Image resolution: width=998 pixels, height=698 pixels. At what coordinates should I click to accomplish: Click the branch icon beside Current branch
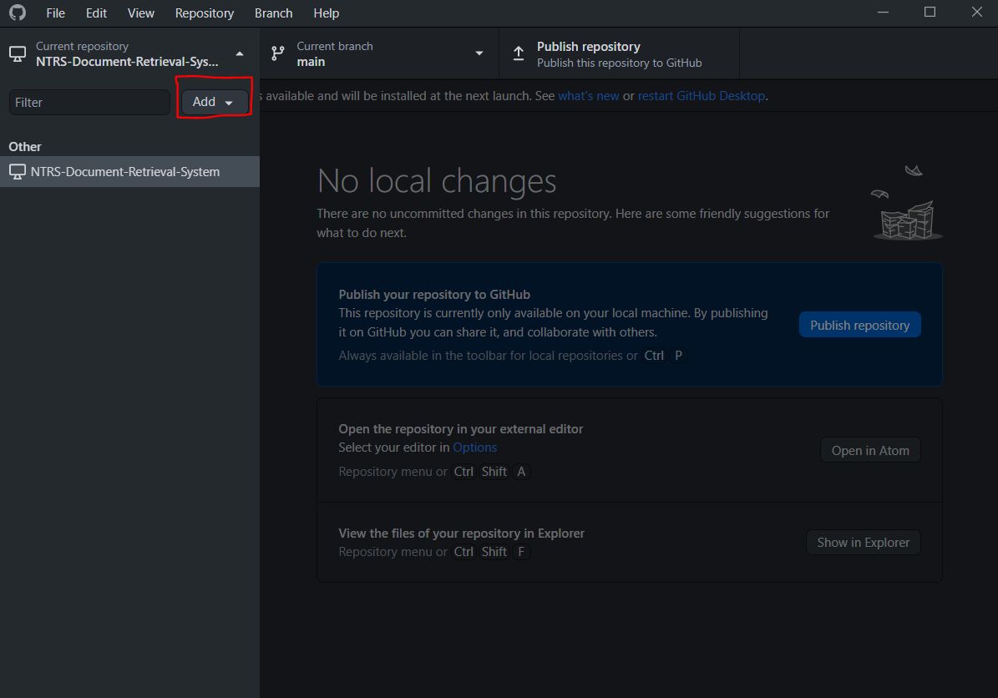(x=278, y=53)
